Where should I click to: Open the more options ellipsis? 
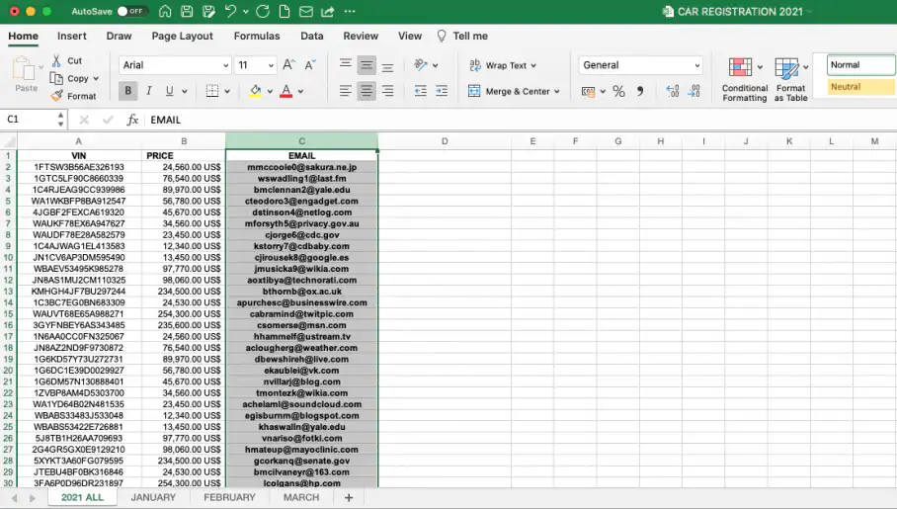click(x=350, y=12)
